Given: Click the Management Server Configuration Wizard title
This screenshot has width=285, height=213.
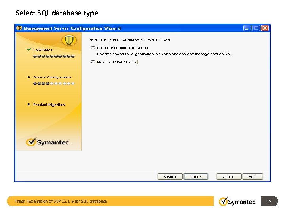Looking at the screenshot, I should coord(72,28).
